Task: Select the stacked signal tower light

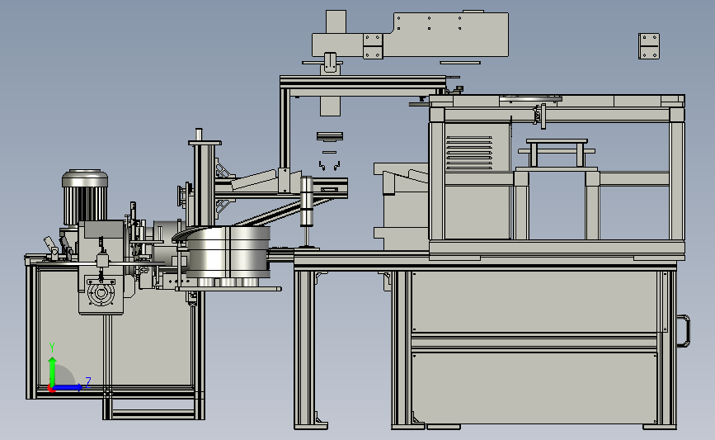Action: click(x=307, y=201)
